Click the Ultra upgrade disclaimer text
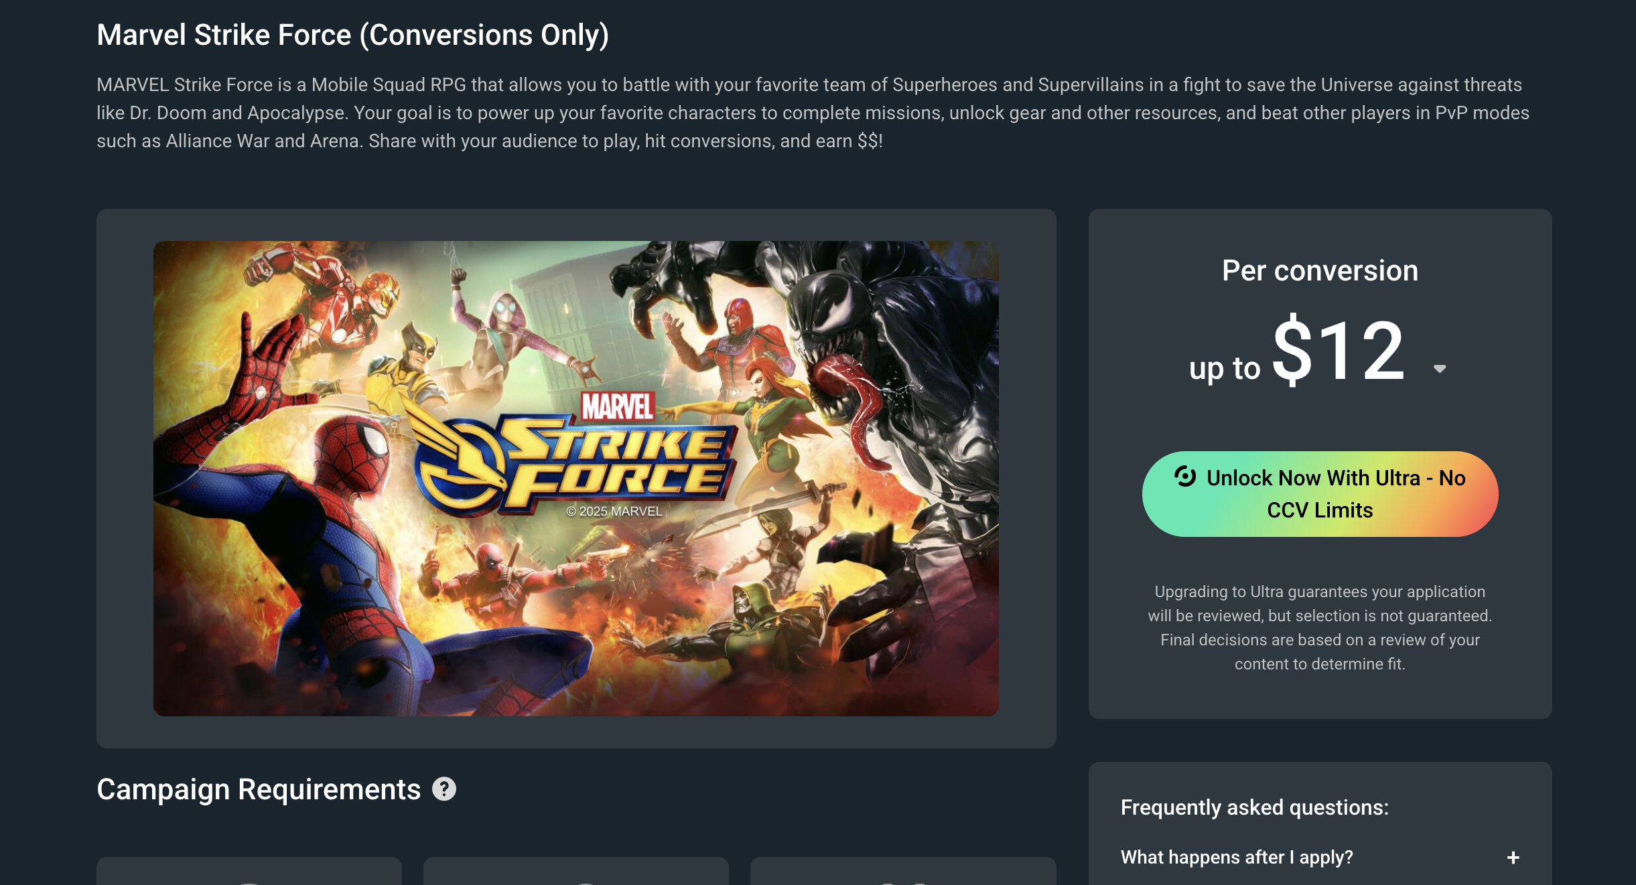 [1320, 628]
